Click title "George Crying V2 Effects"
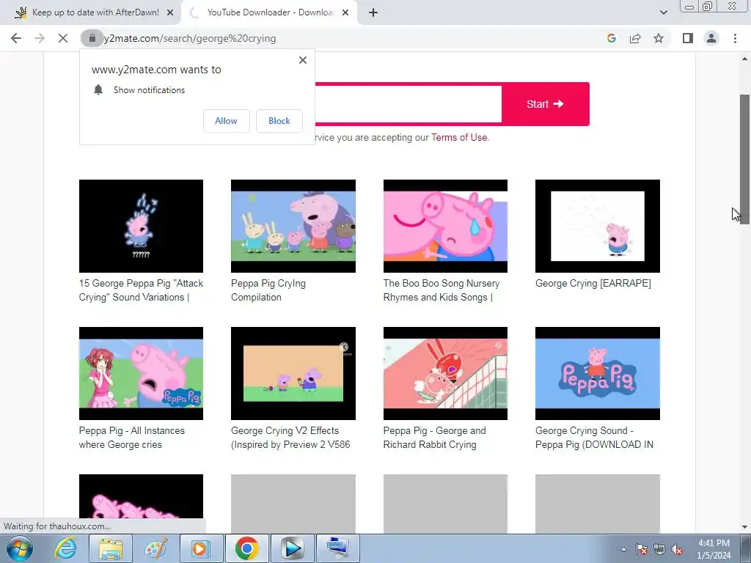Viewport: 751px width, 563px height. coord(290,438)
